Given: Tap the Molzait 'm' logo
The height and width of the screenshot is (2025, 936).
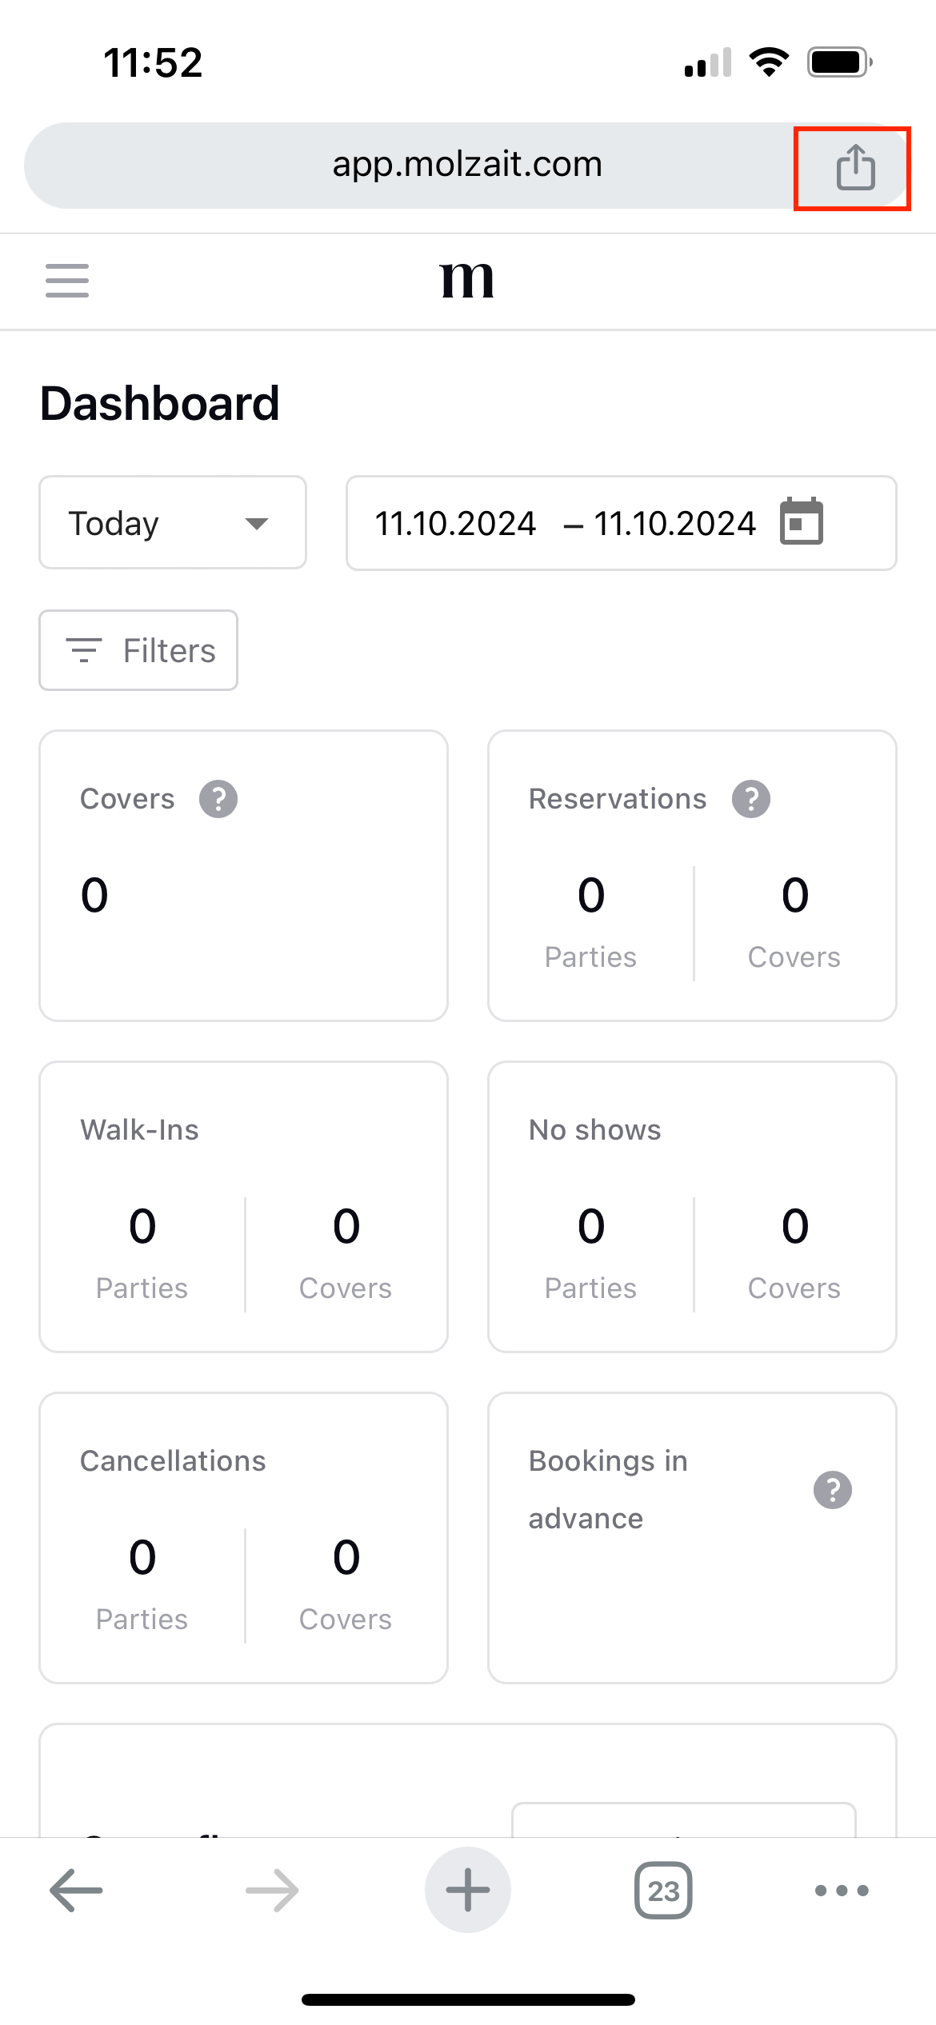Looking at the screenshot, I should 467,281.
